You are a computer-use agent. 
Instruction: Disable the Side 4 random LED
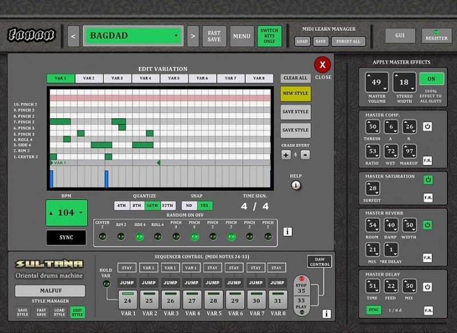(x=139, y=236)
